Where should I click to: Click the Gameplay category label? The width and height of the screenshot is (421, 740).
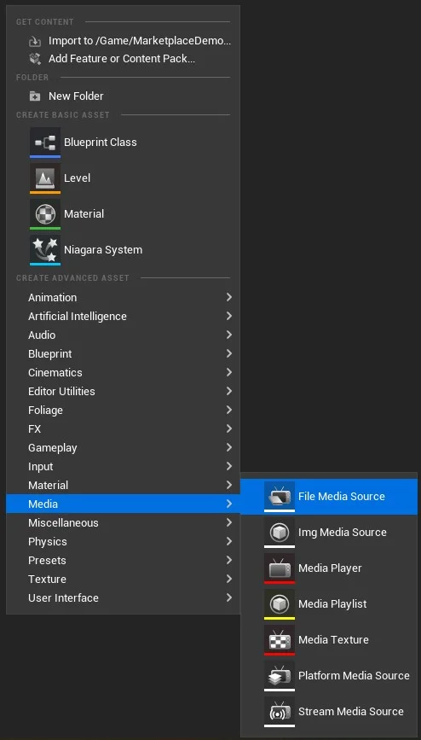[52, 448]
